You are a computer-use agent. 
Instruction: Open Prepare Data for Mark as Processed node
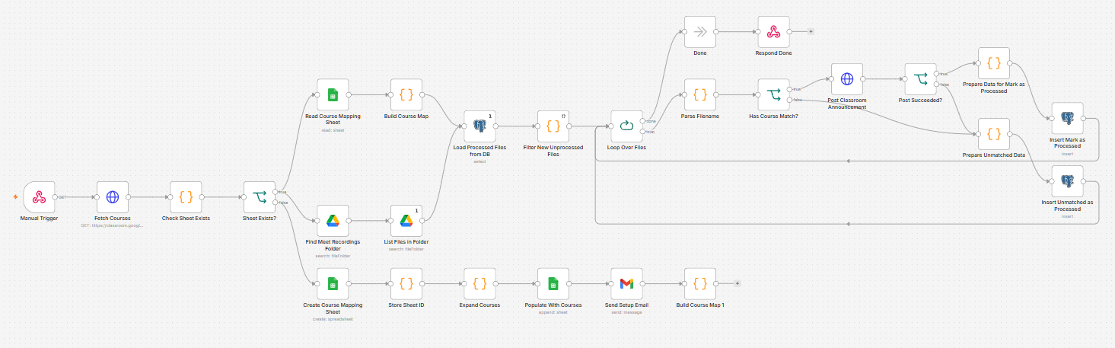[994, 63]
